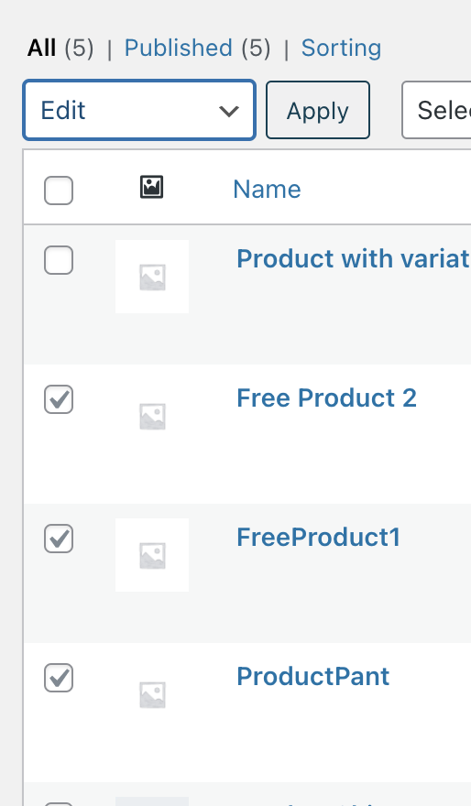471x806 pixels.
Task: Click the Apply button
Action: 318,110
